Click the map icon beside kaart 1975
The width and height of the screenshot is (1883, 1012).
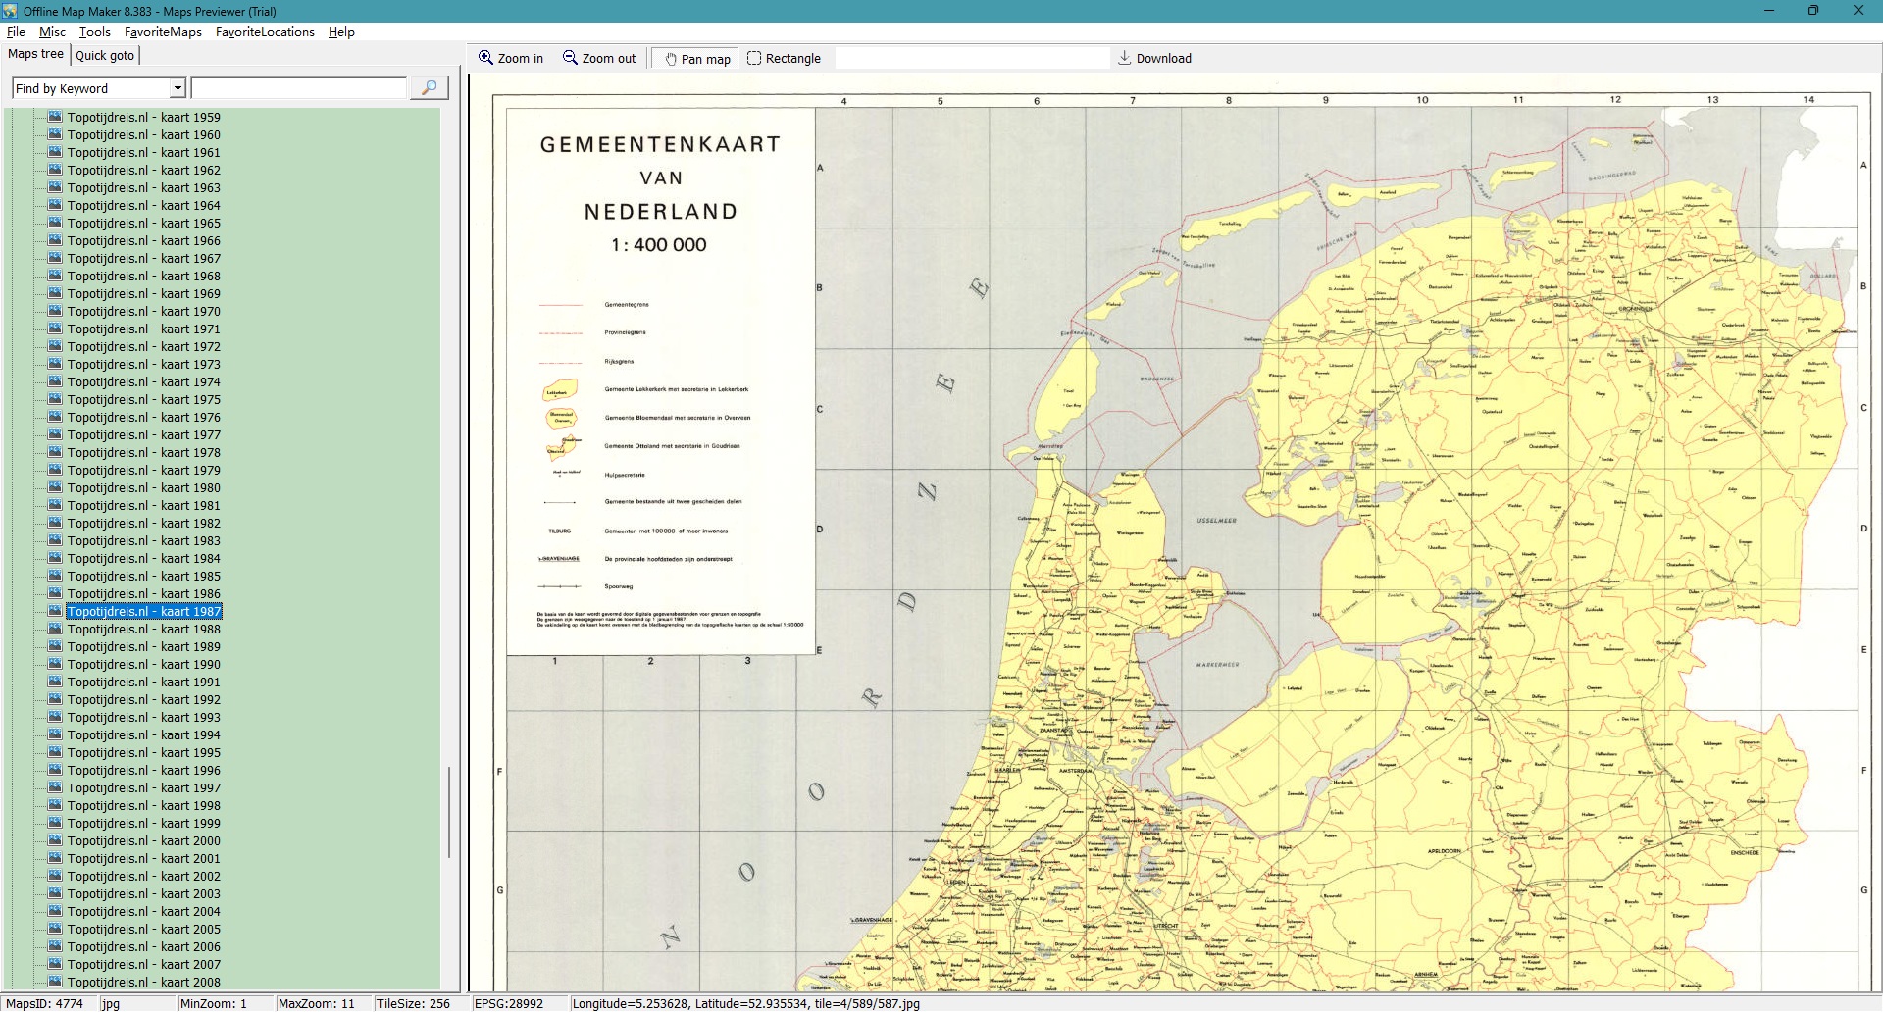click(x=56, y=399)
